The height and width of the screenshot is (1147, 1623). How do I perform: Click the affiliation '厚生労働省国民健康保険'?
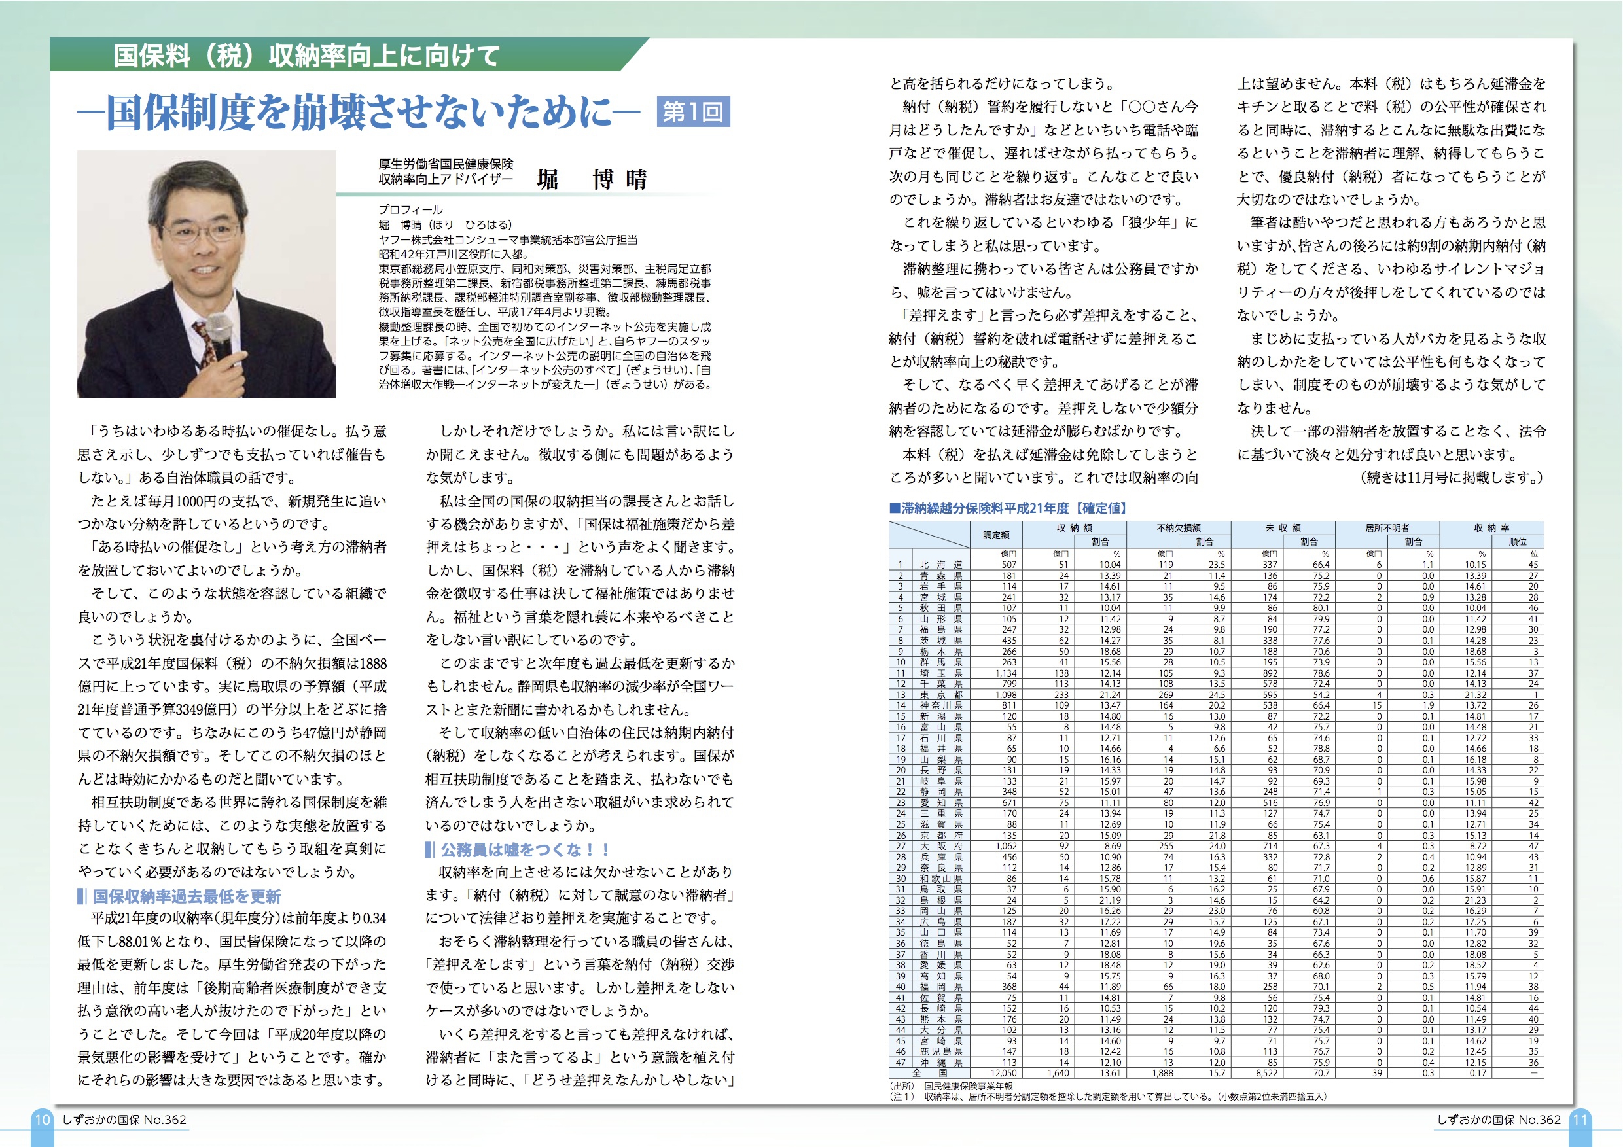446,165
